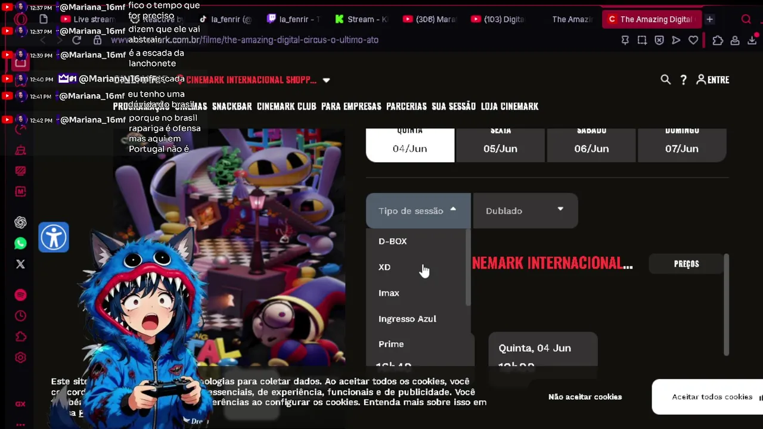Open the Dublado language dropdown
The width and height of the screenshot is (763, 429).
[x=525, y=210]
